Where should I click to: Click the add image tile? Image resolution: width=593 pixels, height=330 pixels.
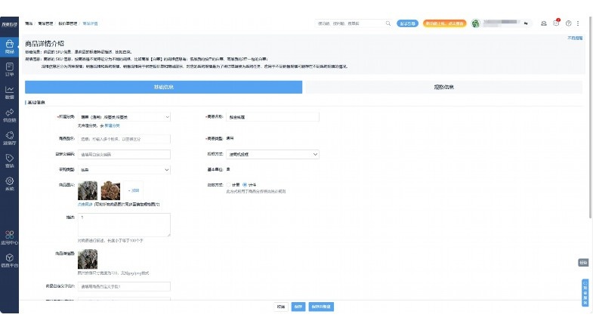[x=134, y=190]
